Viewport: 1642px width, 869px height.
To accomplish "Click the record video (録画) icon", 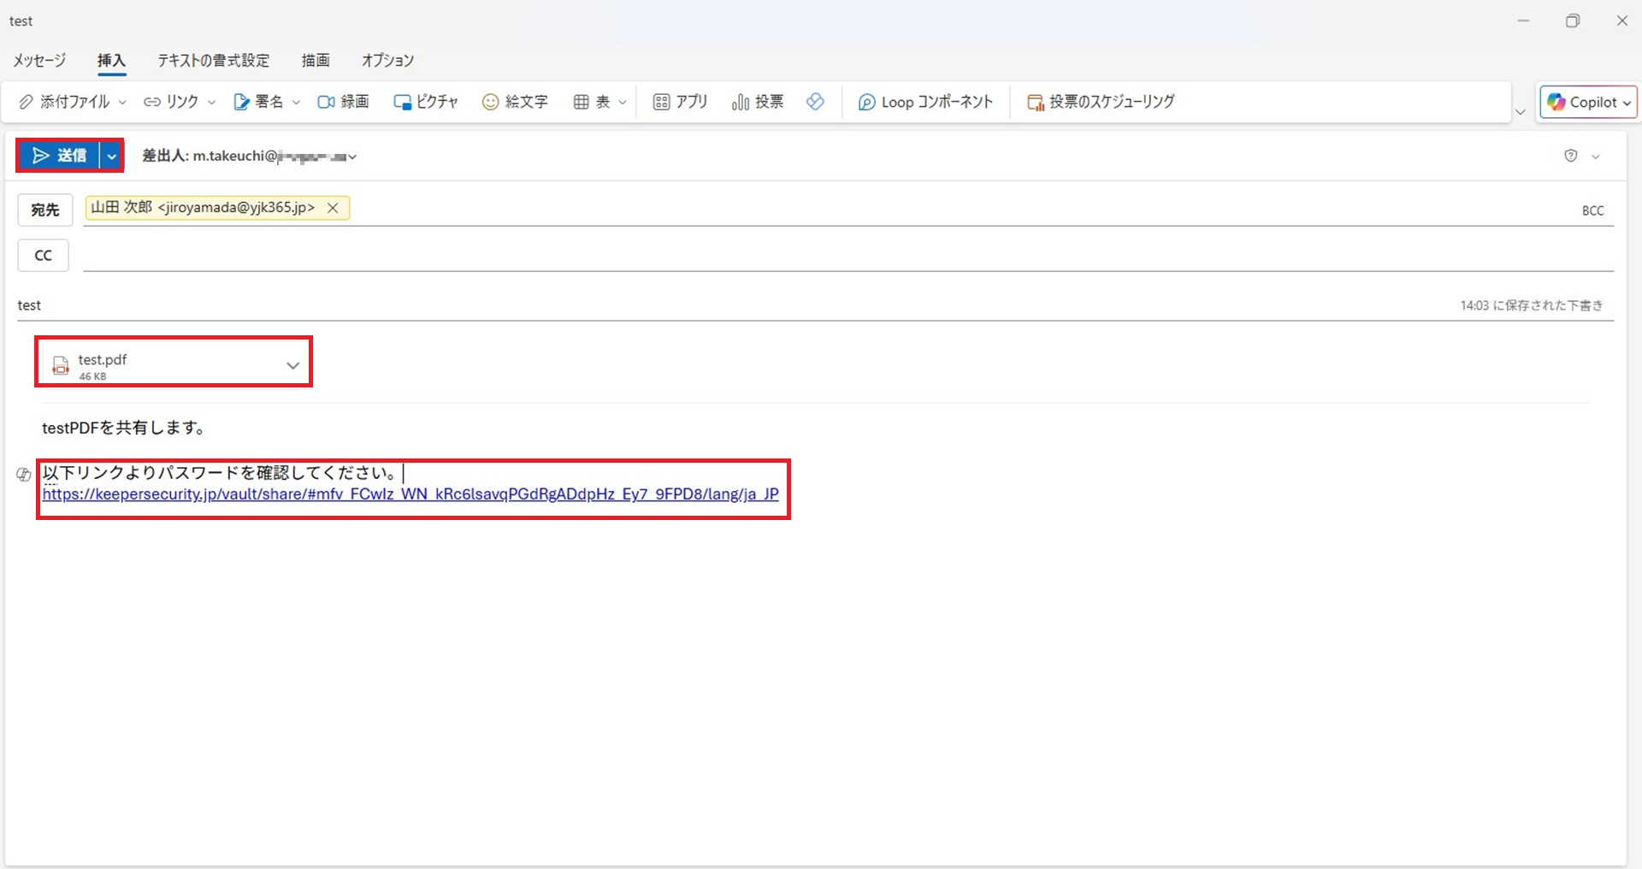I will 326,102.
